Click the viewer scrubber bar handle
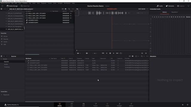This screenshot has height=107, width=191. tap(77, 50)
